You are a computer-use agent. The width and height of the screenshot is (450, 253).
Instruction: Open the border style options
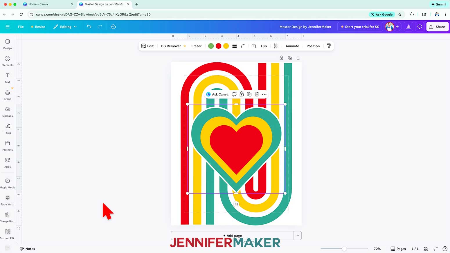[x=234, y=46]
